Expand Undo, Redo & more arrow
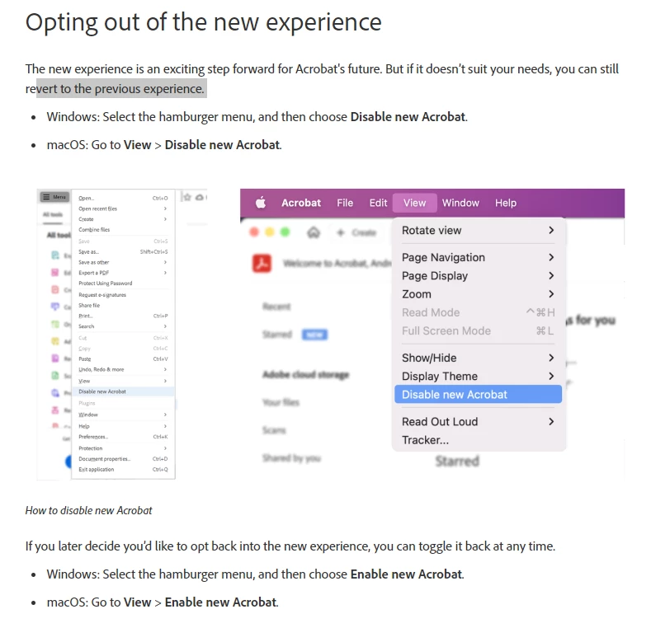670x628 pixels. click(x=165, y=369)
